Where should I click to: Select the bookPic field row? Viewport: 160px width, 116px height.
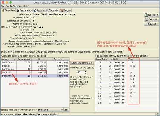(35, 72)
